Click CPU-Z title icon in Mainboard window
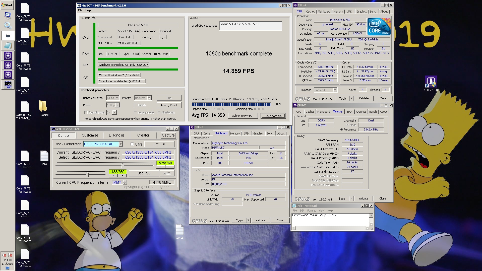The width and height of the screenshot is (482, 271). [192, 127]
